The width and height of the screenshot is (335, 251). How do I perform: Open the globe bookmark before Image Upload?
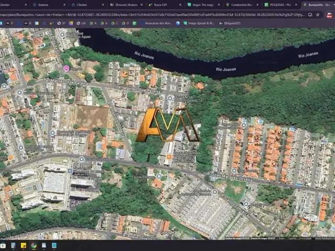178,23
